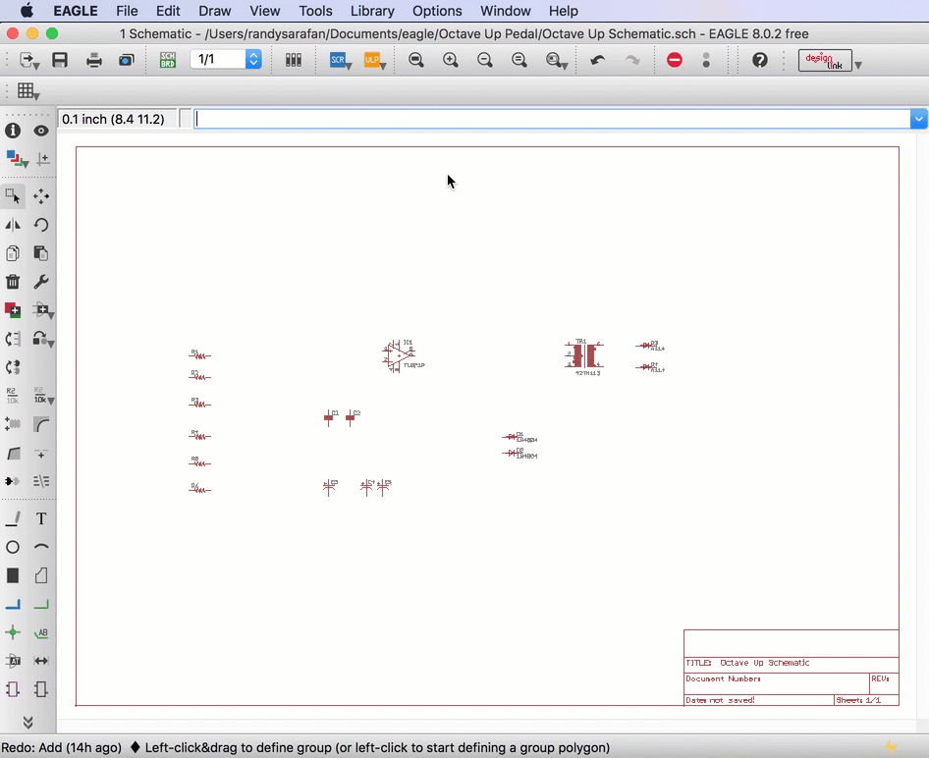This screenshot has height=758, width=929.
Task: Expand the design link dropdown arrow
Action: 858,65
